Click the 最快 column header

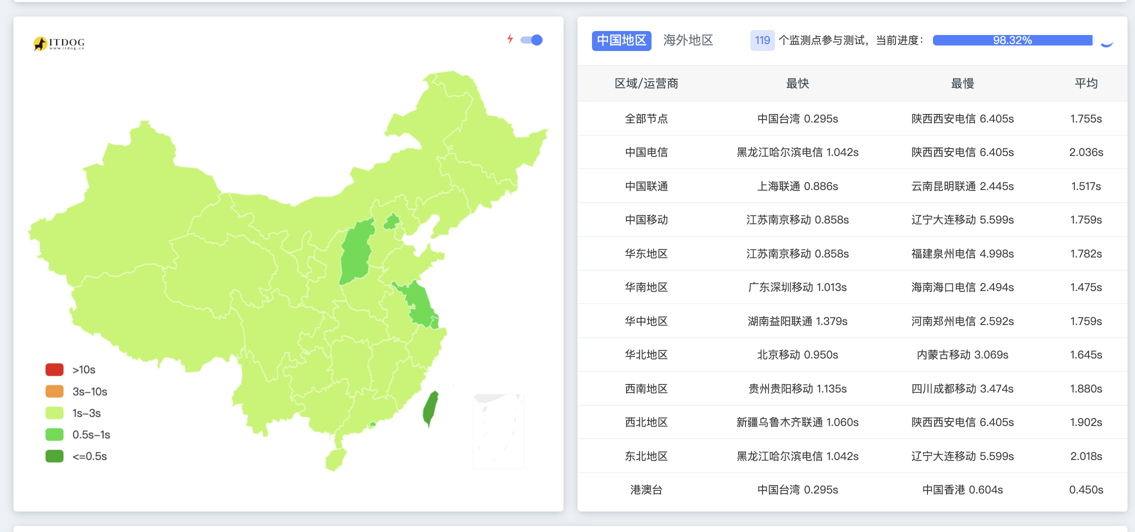point(797,83)
